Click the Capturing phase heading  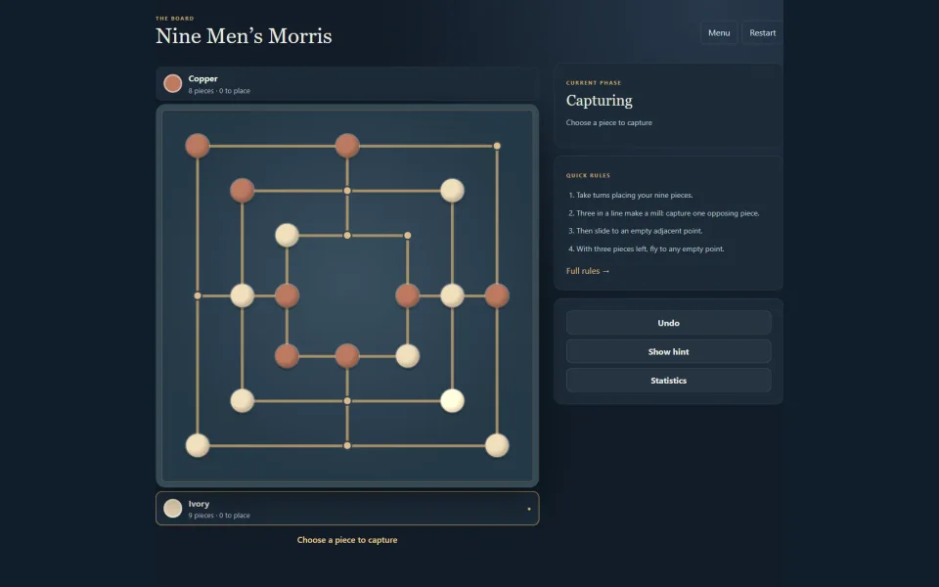(599, 101)
